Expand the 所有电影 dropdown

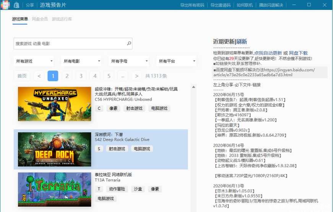(81, 61)
